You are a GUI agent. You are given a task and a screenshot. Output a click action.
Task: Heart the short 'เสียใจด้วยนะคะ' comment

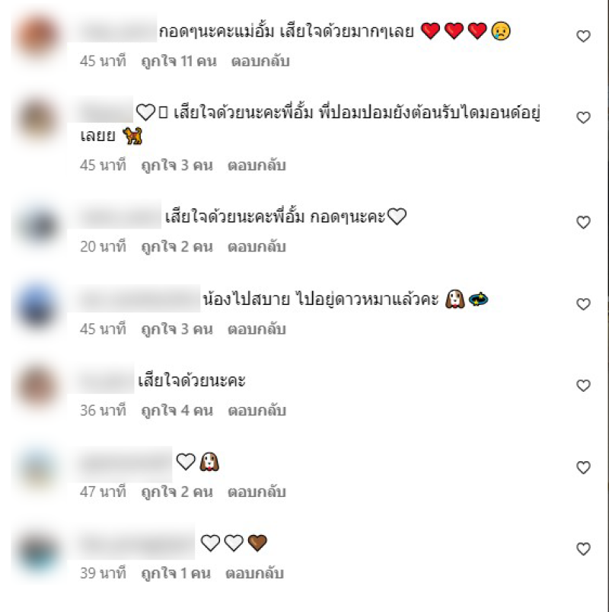pyautogui.click(x=583, y=386)
